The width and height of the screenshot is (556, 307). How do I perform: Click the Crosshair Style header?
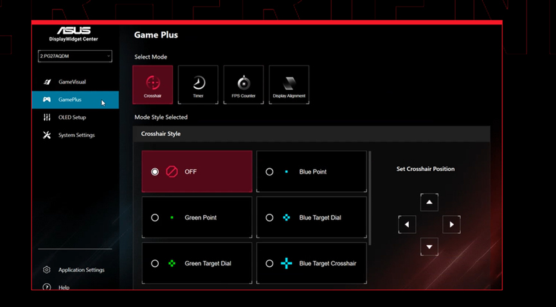click(x=161, y=134)
